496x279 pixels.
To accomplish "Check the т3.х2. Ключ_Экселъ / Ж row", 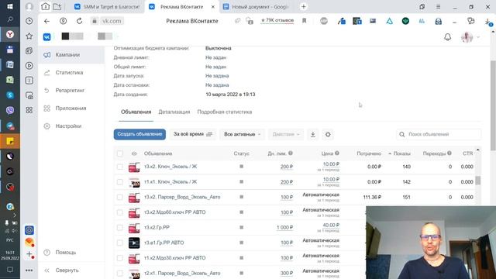I will (x=120, y=167).
